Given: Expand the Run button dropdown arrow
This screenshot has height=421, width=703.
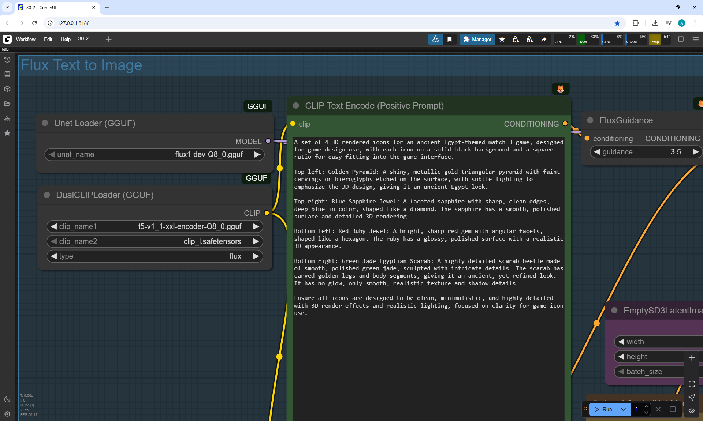Looking at the screenshot, I should [x=623, y=409].
